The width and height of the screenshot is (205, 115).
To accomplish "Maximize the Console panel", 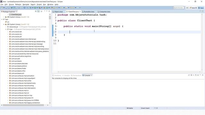I will 203,75.
